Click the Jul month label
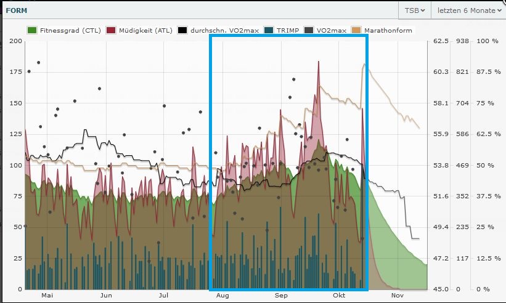The image size is (506, 303). click(x=164, y=296)
